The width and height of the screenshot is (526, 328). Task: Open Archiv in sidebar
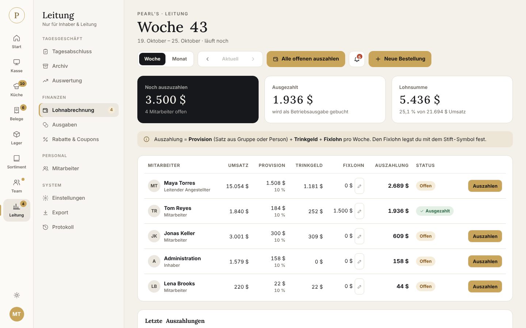pos(79,66)
